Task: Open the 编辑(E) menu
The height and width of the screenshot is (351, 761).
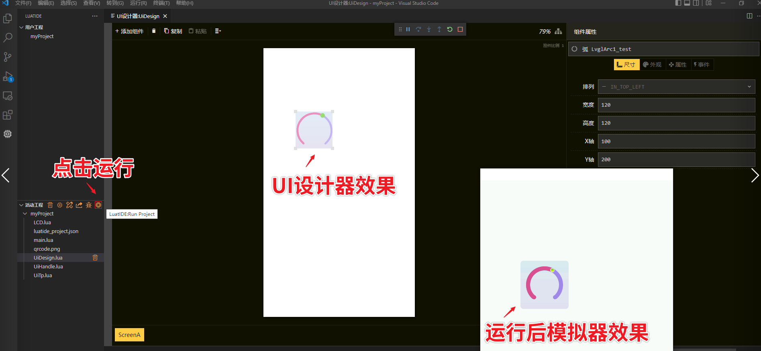Action: [46, 3]
